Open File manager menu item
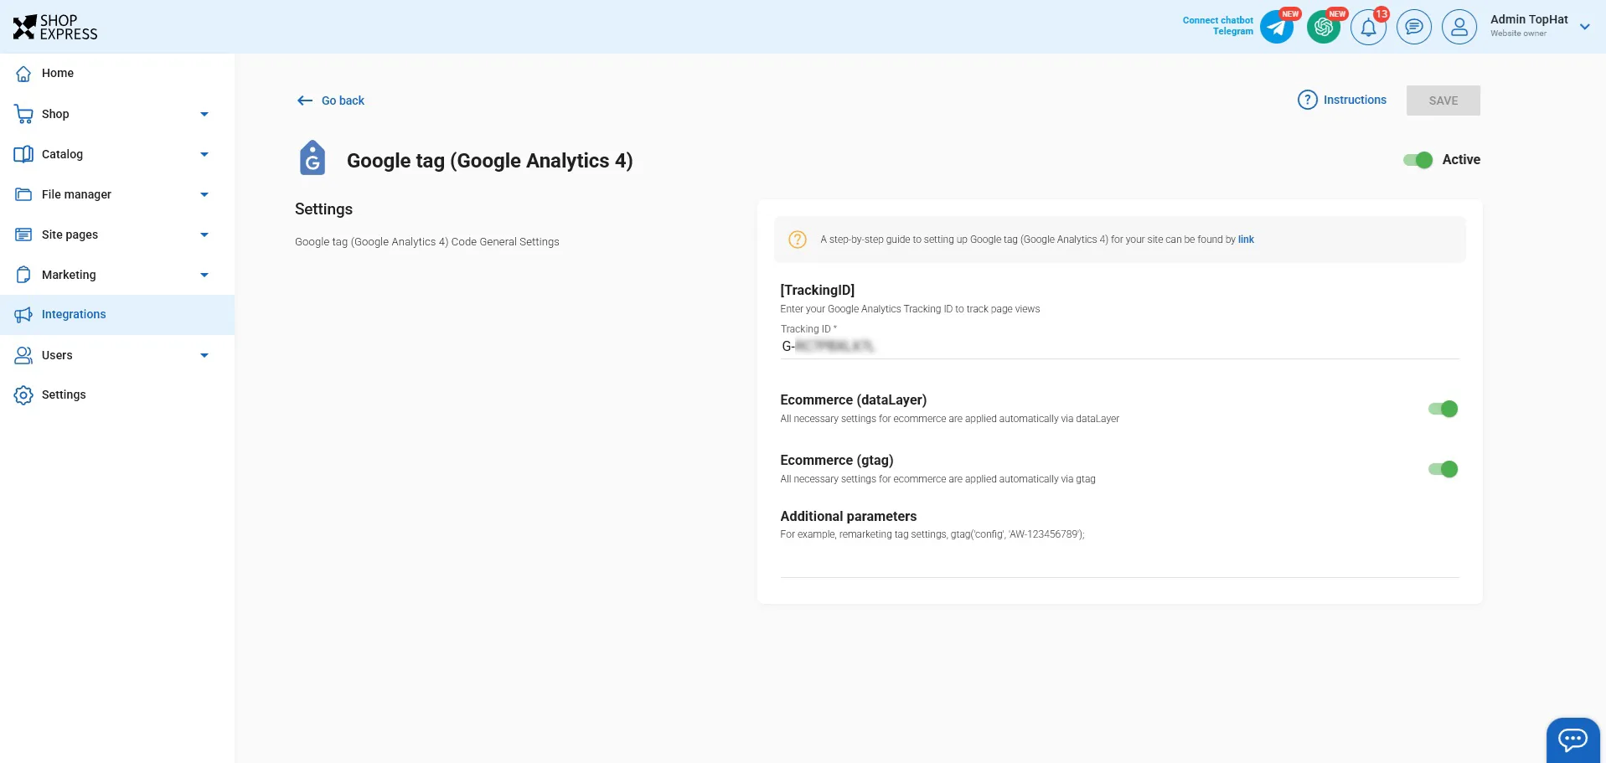The image size is (1606, 763). tap(117, 194)
